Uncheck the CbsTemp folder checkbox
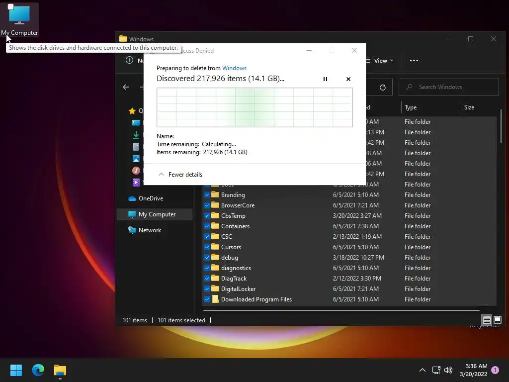This screenshot has height=382, width=509. [207, 216]
